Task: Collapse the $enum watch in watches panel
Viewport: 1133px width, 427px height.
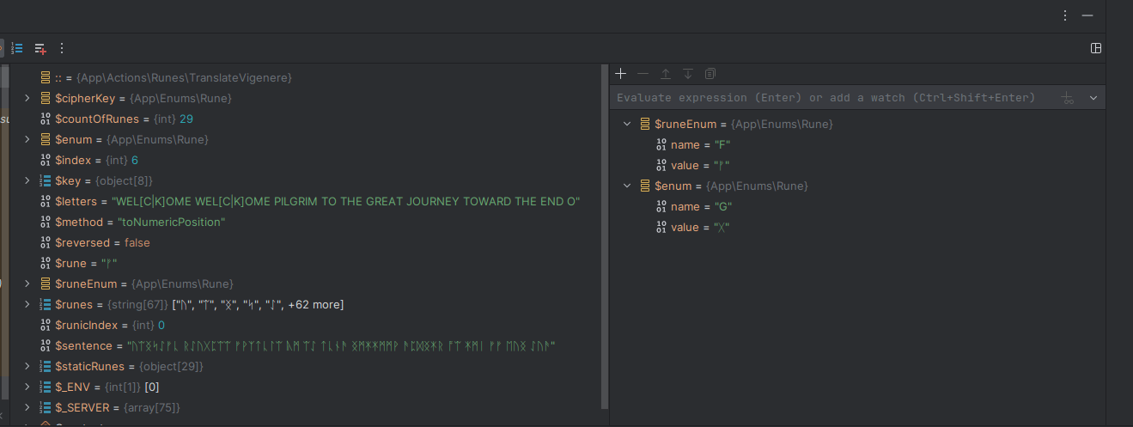Action: 627,186
